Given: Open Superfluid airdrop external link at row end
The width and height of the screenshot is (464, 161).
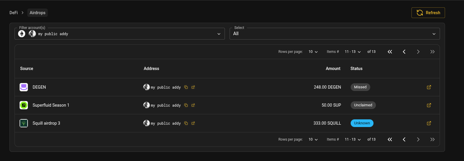Looking at the screenshot, I should pos(429,105).
